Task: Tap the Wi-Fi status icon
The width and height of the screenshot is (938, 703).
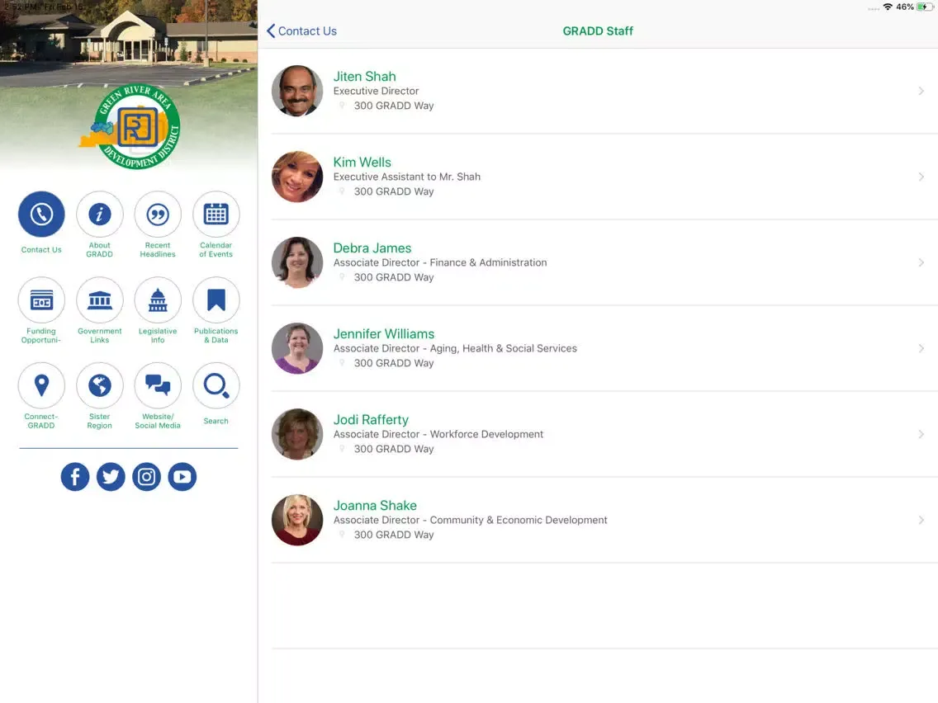Action: point(888,7)
